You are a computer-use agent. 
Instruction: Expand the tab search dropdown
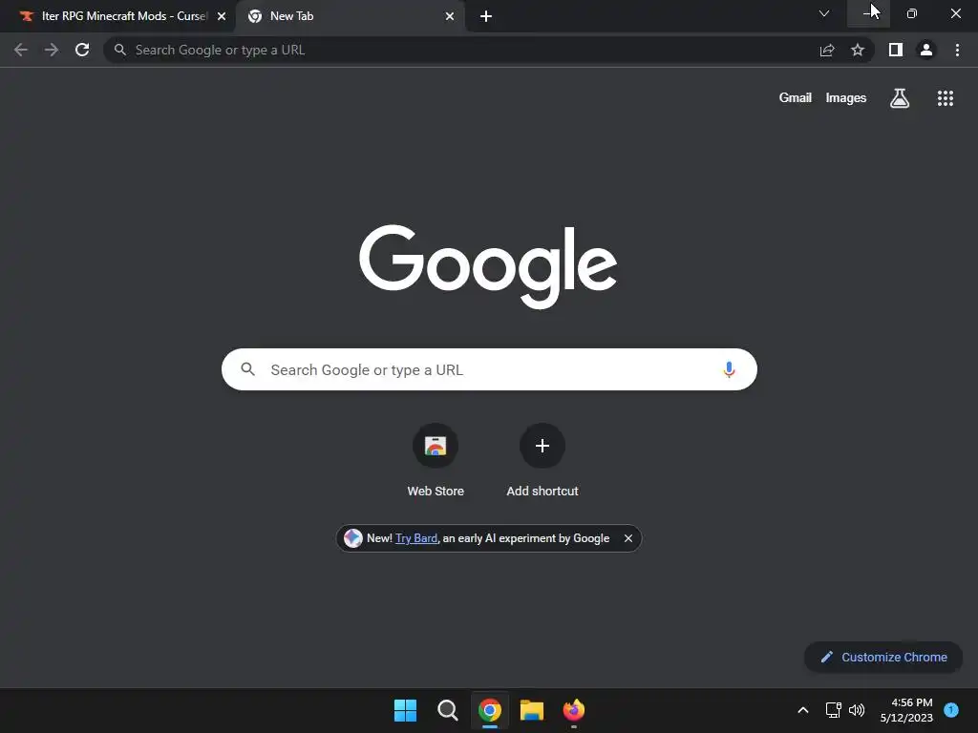(x=824, y=13)
